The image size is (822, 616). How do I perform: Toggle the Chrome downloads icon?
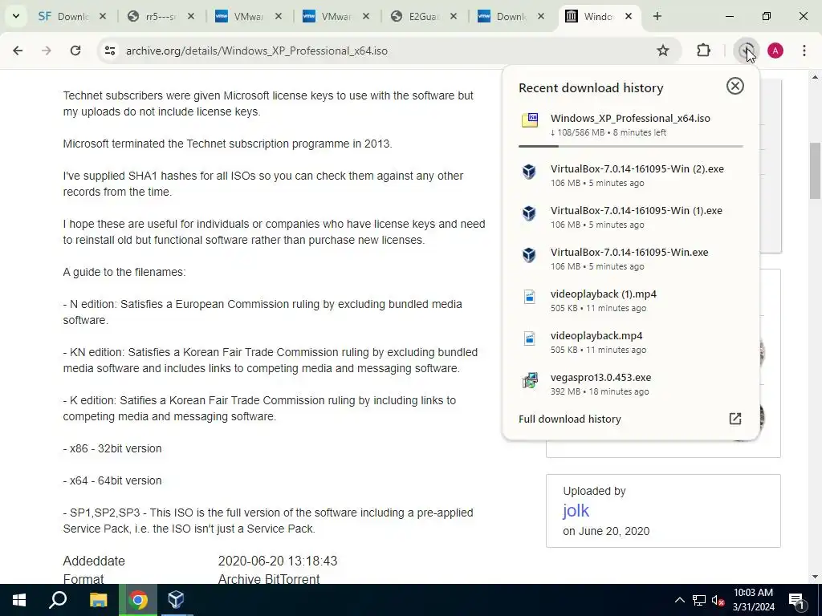pyautogui.click(x=746, y=51)
